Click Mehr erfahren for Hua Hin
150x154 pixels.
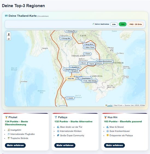(x=114, y=145)
